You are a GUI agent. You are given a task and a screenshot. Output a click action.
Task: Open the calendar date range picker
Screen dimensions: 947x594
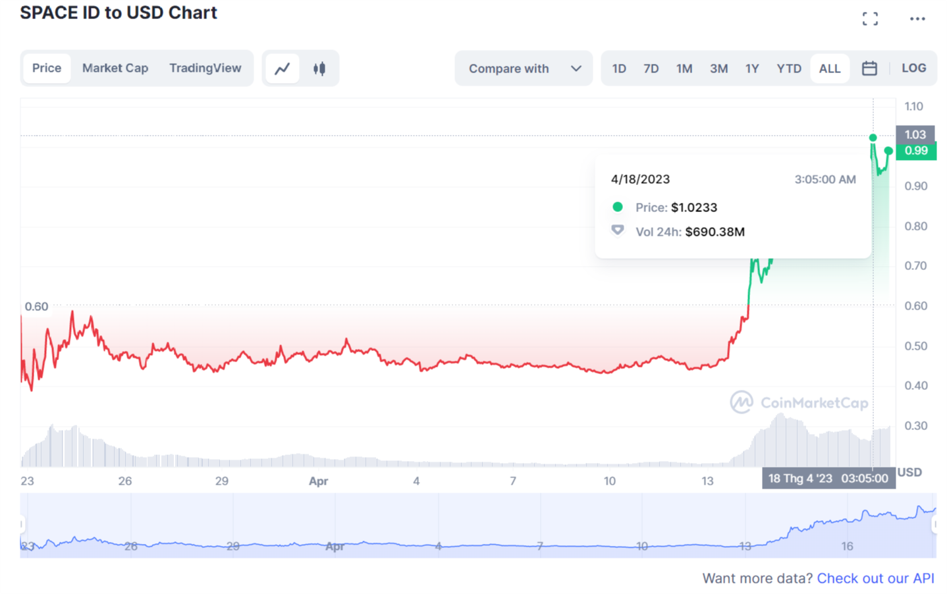tap(869, 68)
